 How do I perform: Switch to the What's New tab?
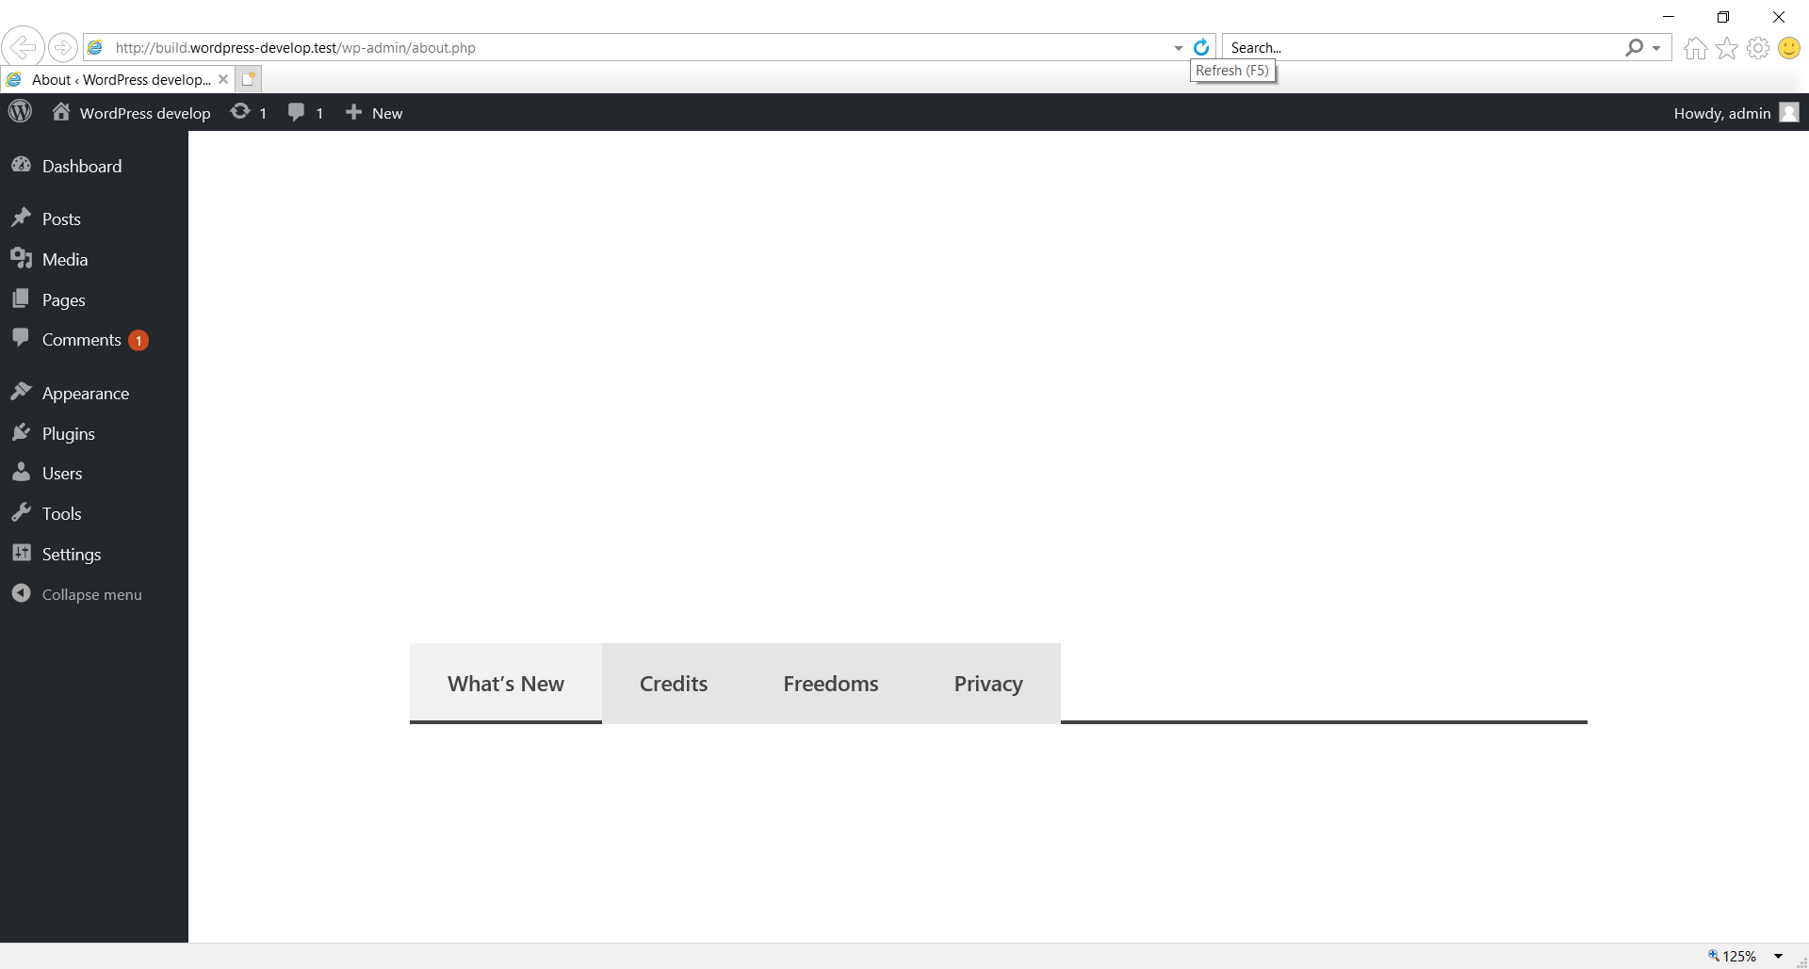click(506, 684)
